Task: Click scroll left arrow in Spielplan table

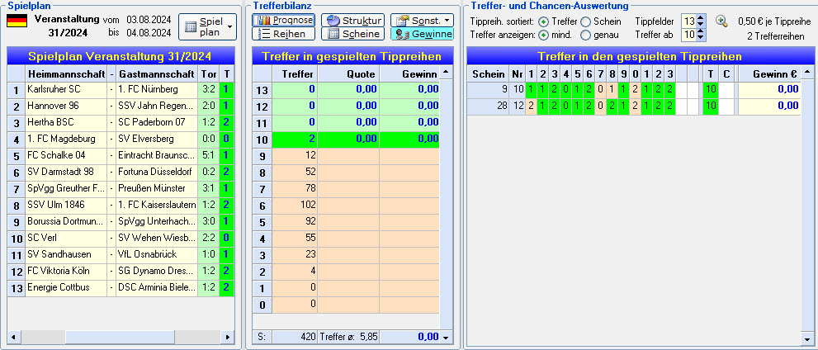Action: [x=12, y=337]
